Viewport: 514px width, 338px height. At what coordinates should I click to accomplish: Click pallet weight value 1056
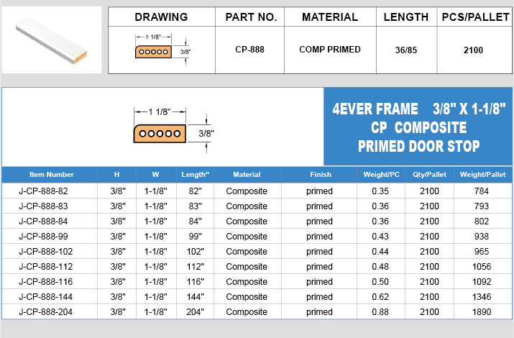click(482, 267)
